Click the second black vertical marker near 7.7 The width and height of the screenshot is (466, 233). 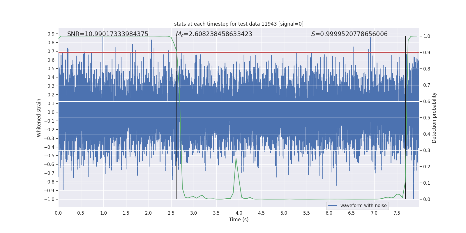[405, 118]
